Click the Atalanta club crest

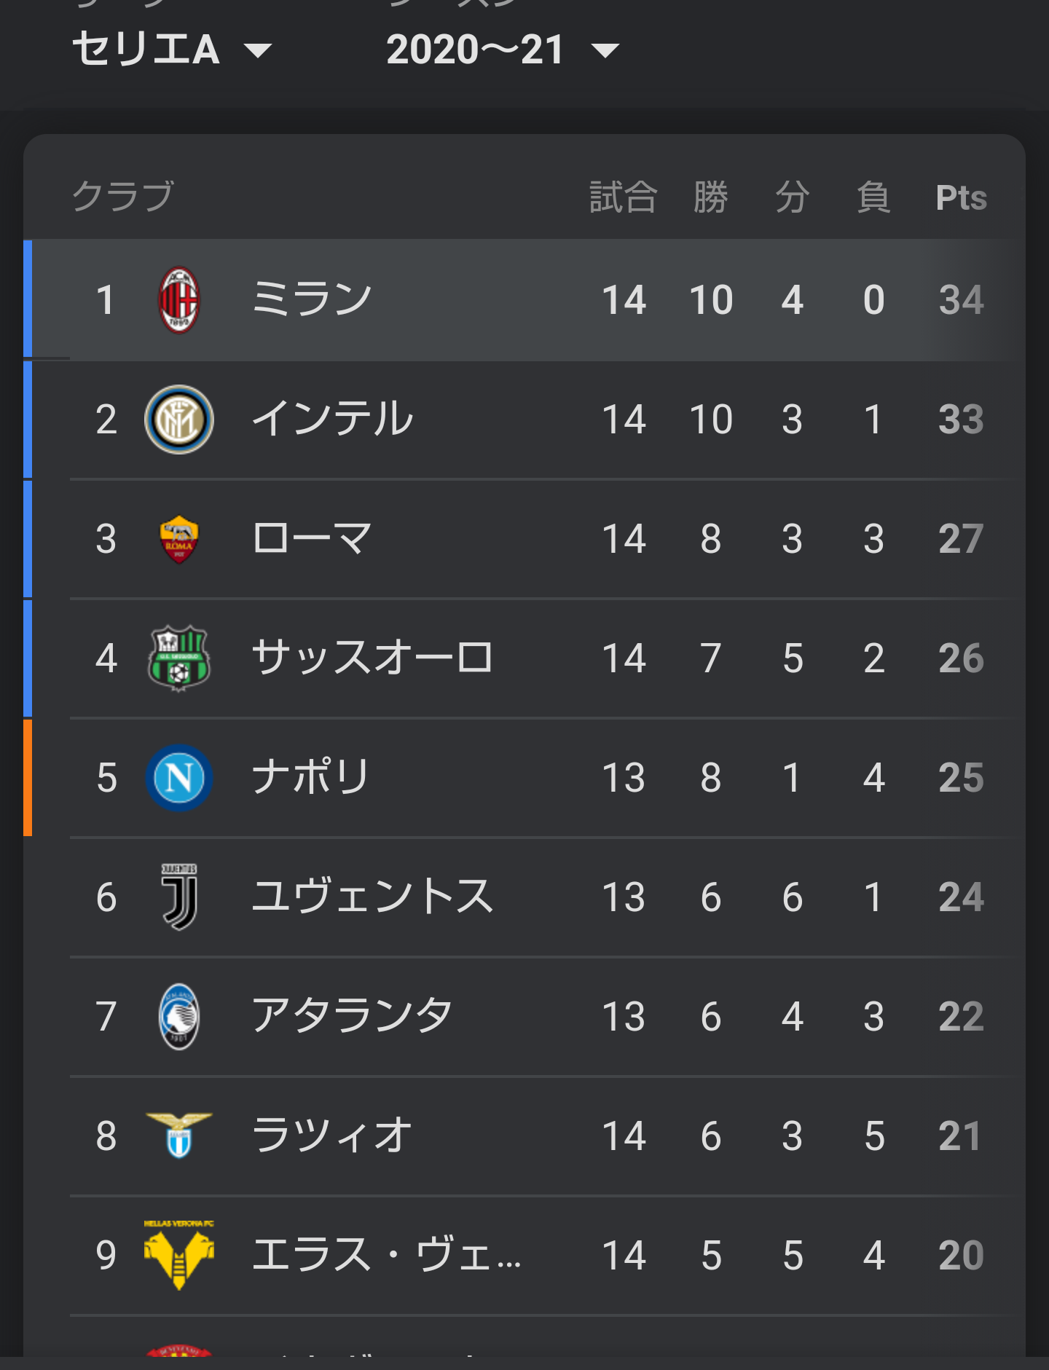click(x=179, y=1017)
